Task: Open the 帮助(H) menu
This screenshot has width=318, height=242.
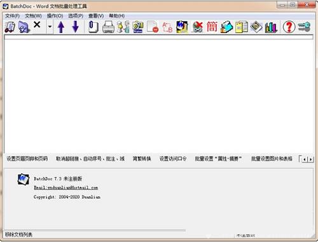Action: coord(117,16)
